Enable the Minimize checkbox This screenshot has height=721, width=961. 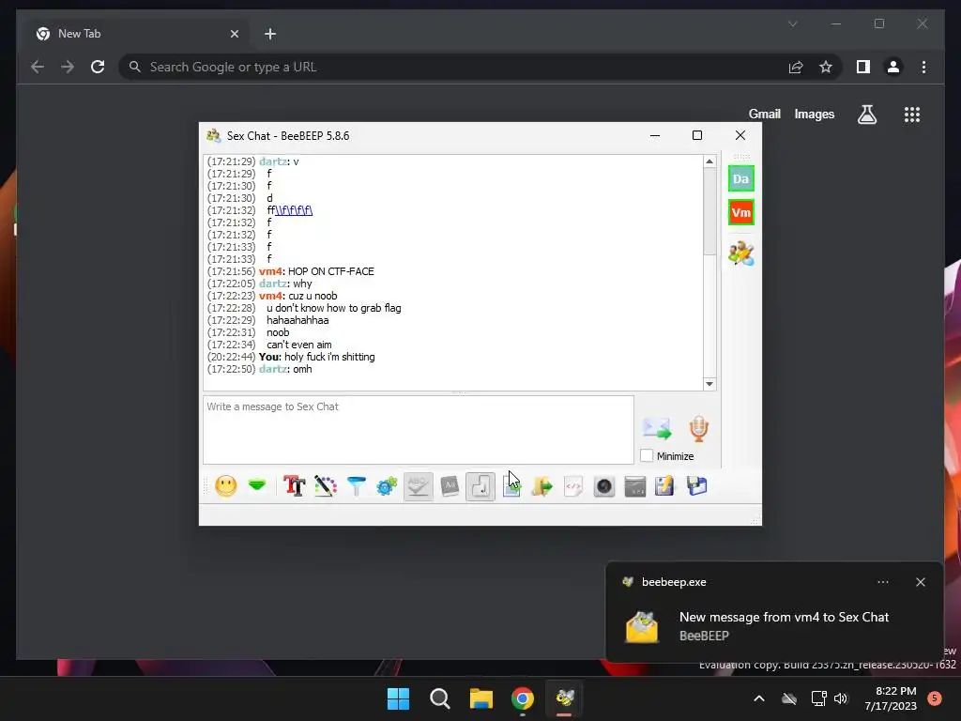(x=647, y=455)
